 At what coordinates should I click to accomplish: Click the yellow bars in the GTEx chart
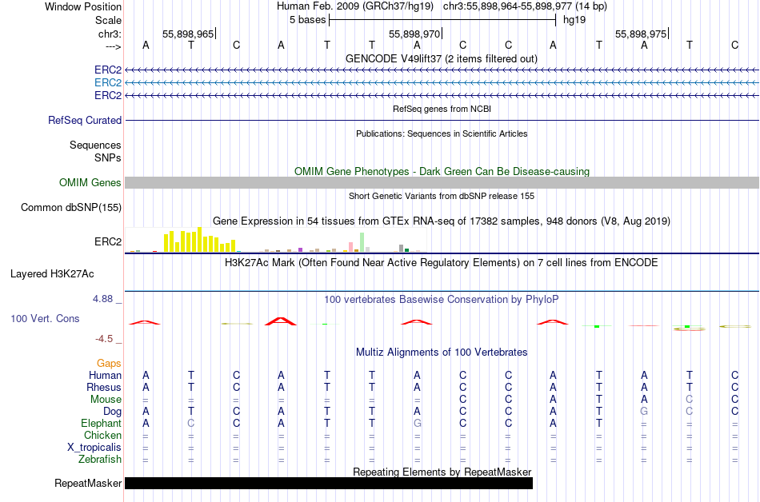(x=200, y=240)
